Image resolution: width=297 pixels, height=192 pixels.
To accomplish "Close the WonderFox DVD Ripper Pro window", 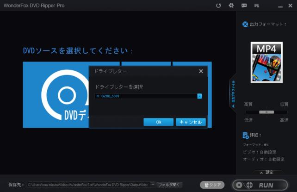I will click(x=290, y=6).
